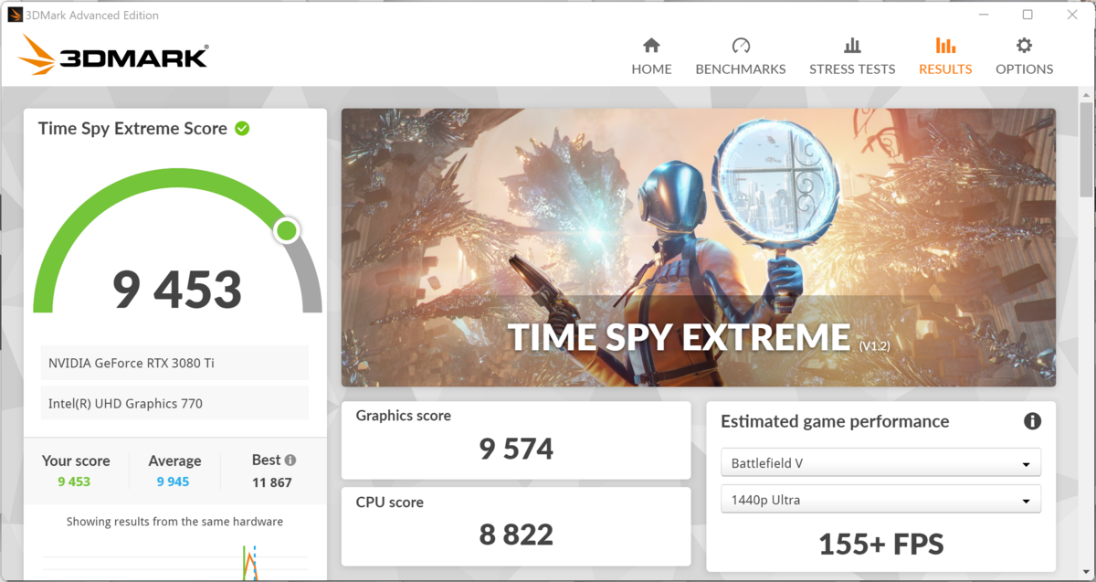
Task: Open the OPTIONS tab
Action: [x=1024, y=57]
